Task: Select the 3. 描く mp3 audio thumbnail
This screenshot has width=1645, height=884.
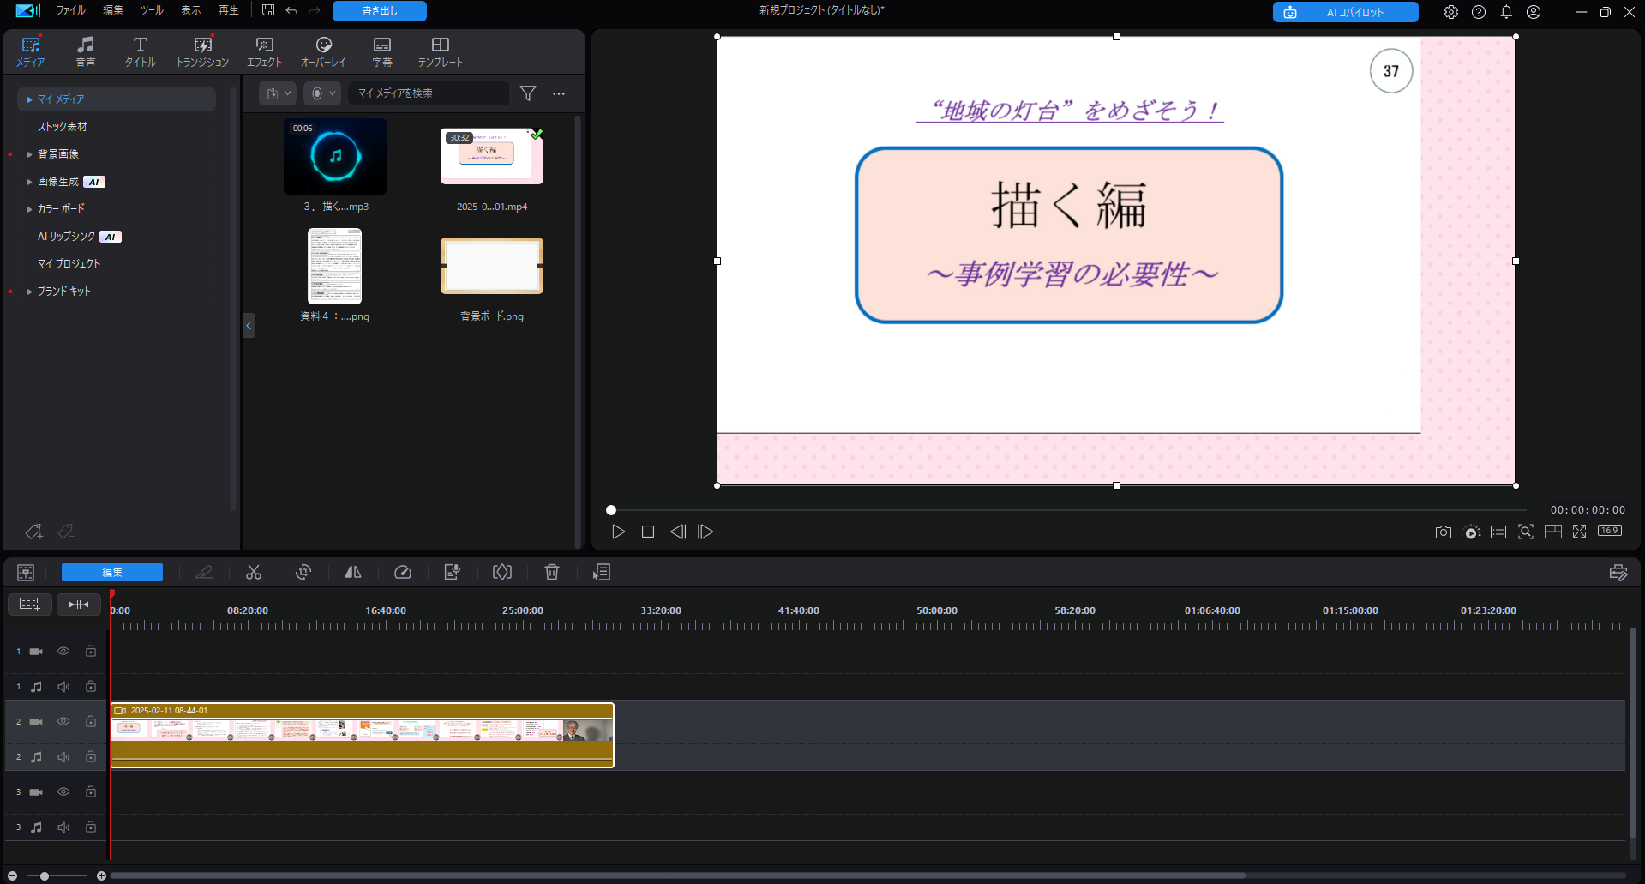Action: coord(335,156)
